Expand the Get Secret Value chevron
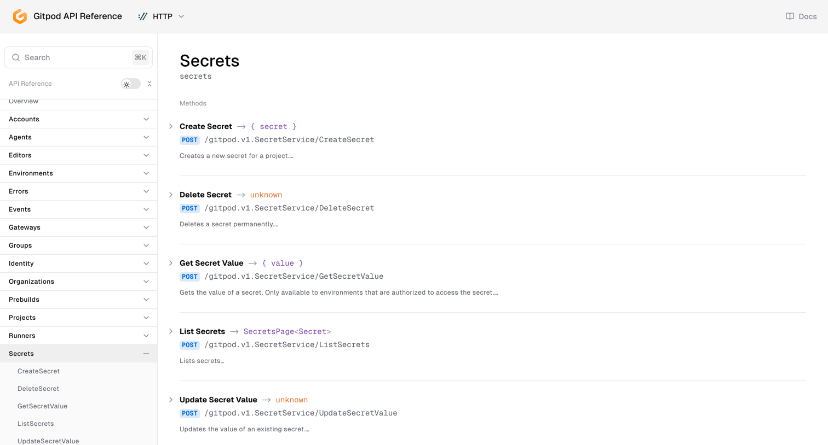The width and height of the screenshot is (828, 445). [x=171, y=263]
